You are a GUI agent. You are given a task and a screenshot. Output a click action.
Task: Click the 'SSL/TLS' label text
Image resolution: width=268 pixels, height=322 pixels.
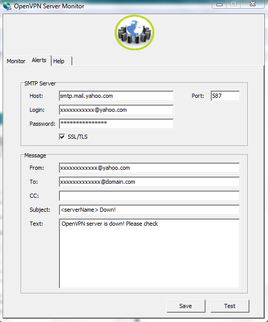[77, 137]
